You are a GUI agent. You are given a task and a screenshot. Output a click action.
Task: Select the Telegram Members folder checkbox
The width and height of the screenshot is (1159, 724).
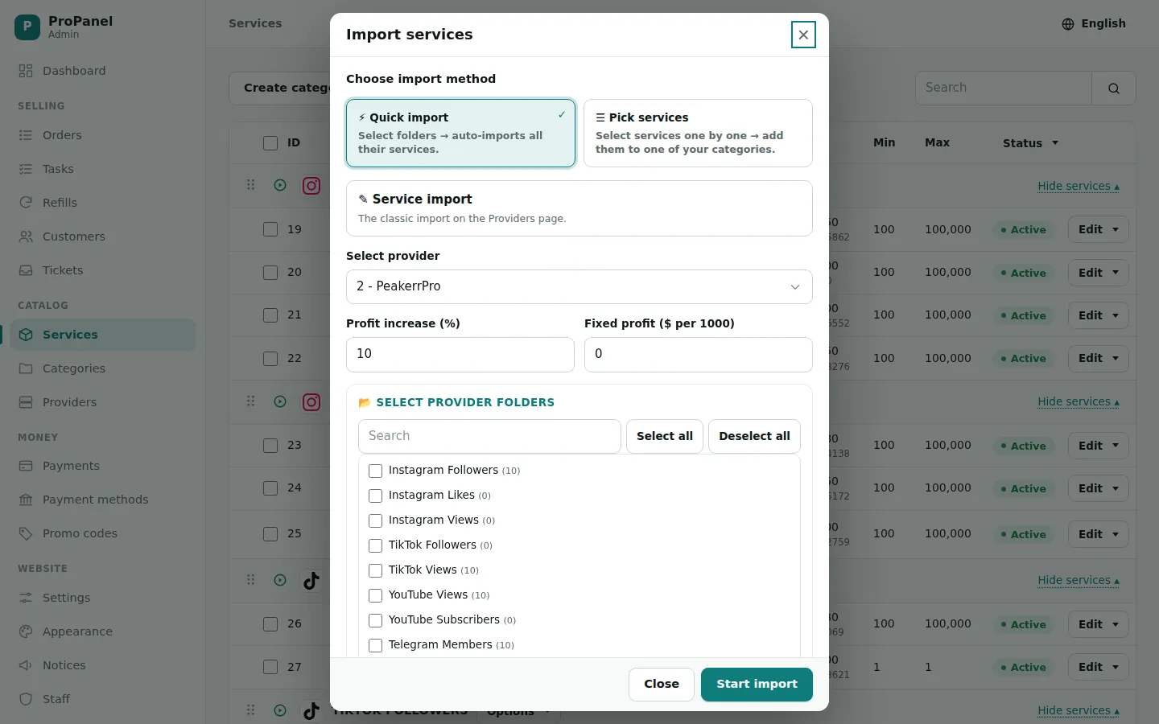pos(375,645)
